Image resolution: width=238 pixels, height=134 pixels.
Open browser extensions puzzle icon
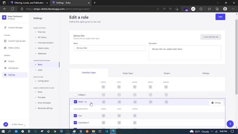click(x=201, y=9)
